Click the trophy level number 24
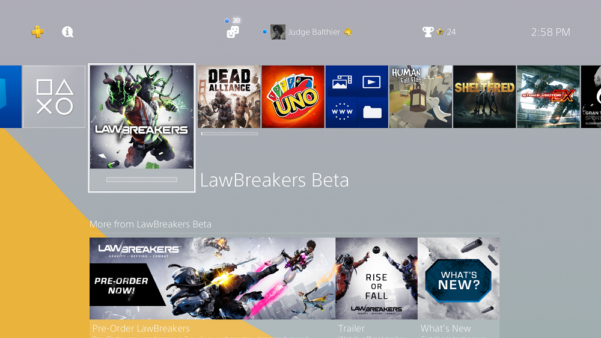The width and height of the screenshot is (601, 338). (451, 32)
